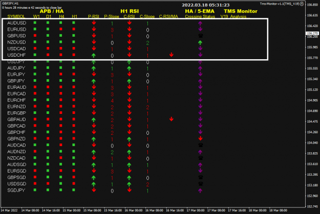Viewport: 320px width, 214px height.
Task: Click AUDNZD row's green C-RSI up arrow
Action: (129, 152)
